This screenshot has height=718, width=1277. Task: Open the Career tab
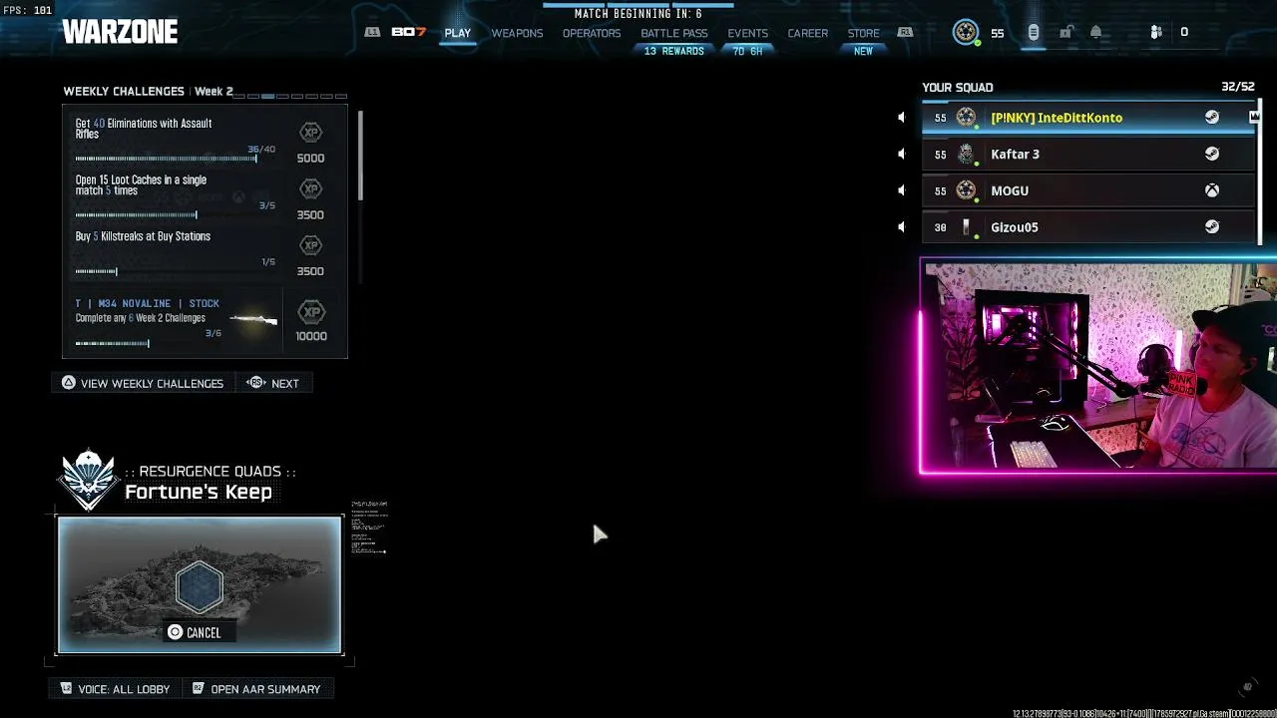tap(808, 33)
